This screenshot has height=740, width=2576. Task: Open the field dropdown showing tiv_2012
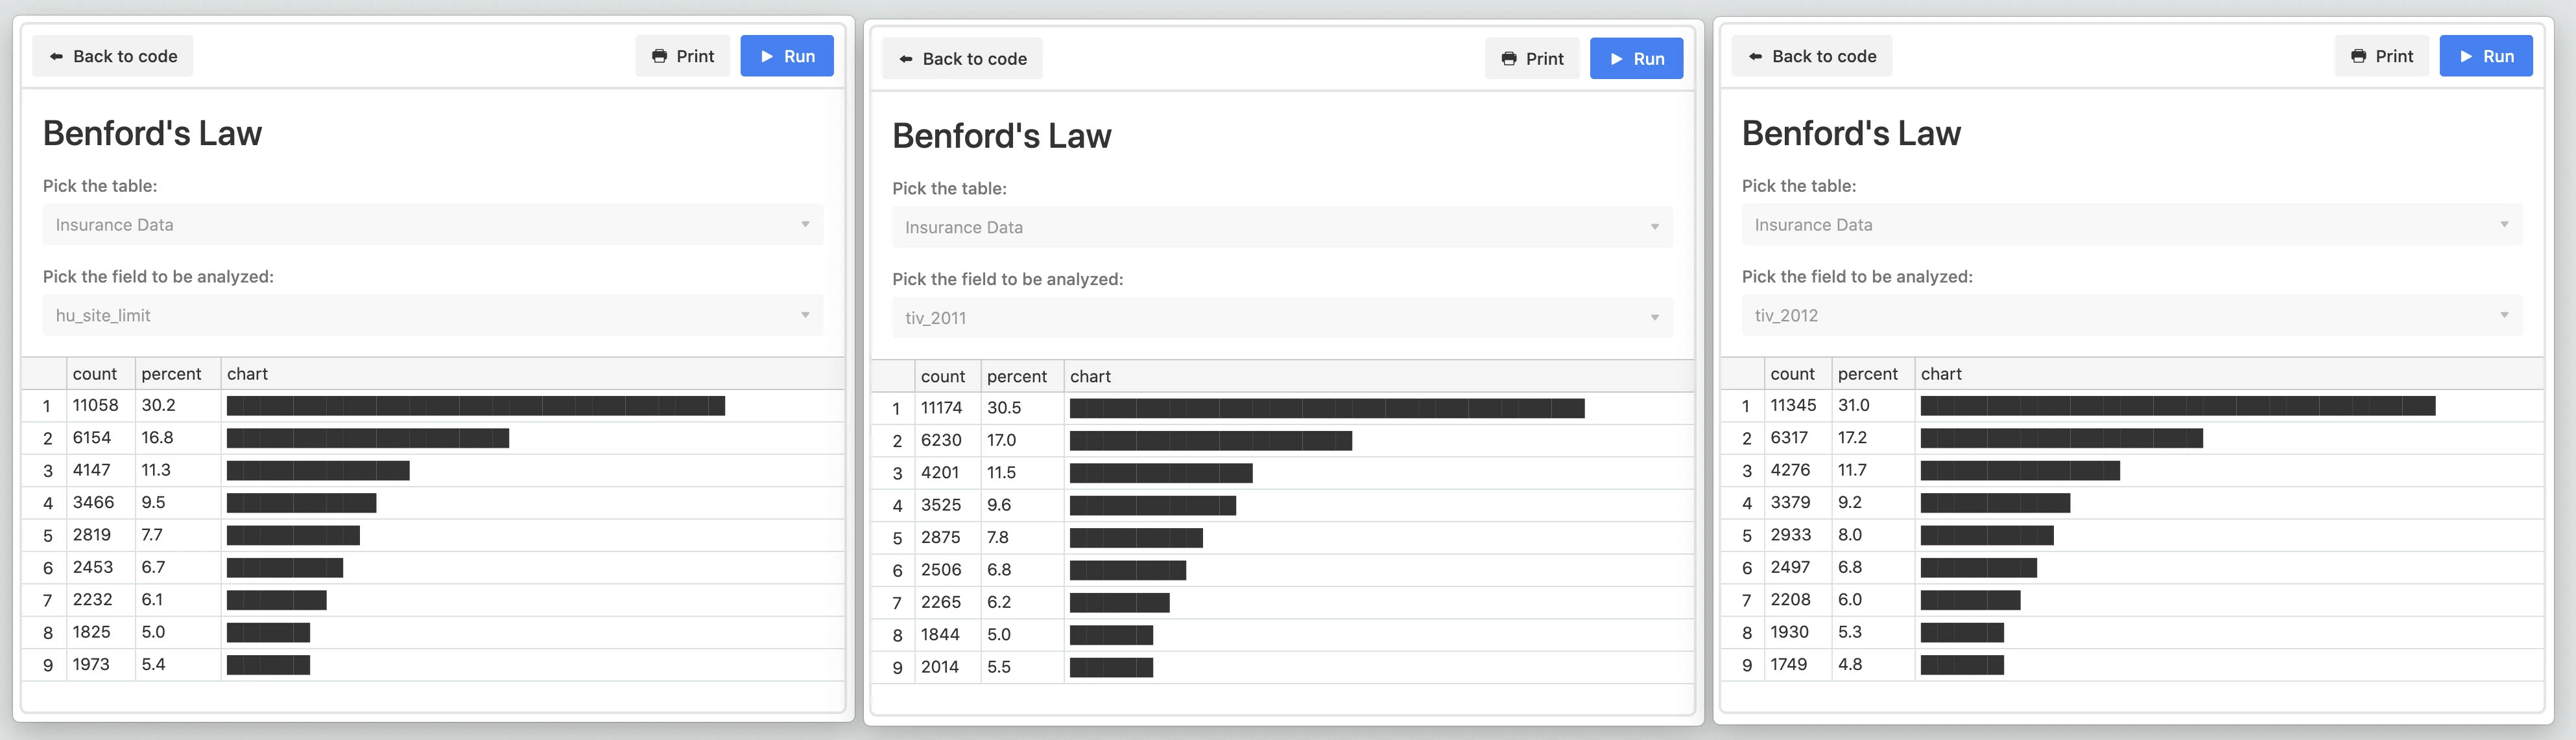coord(2132,316)
